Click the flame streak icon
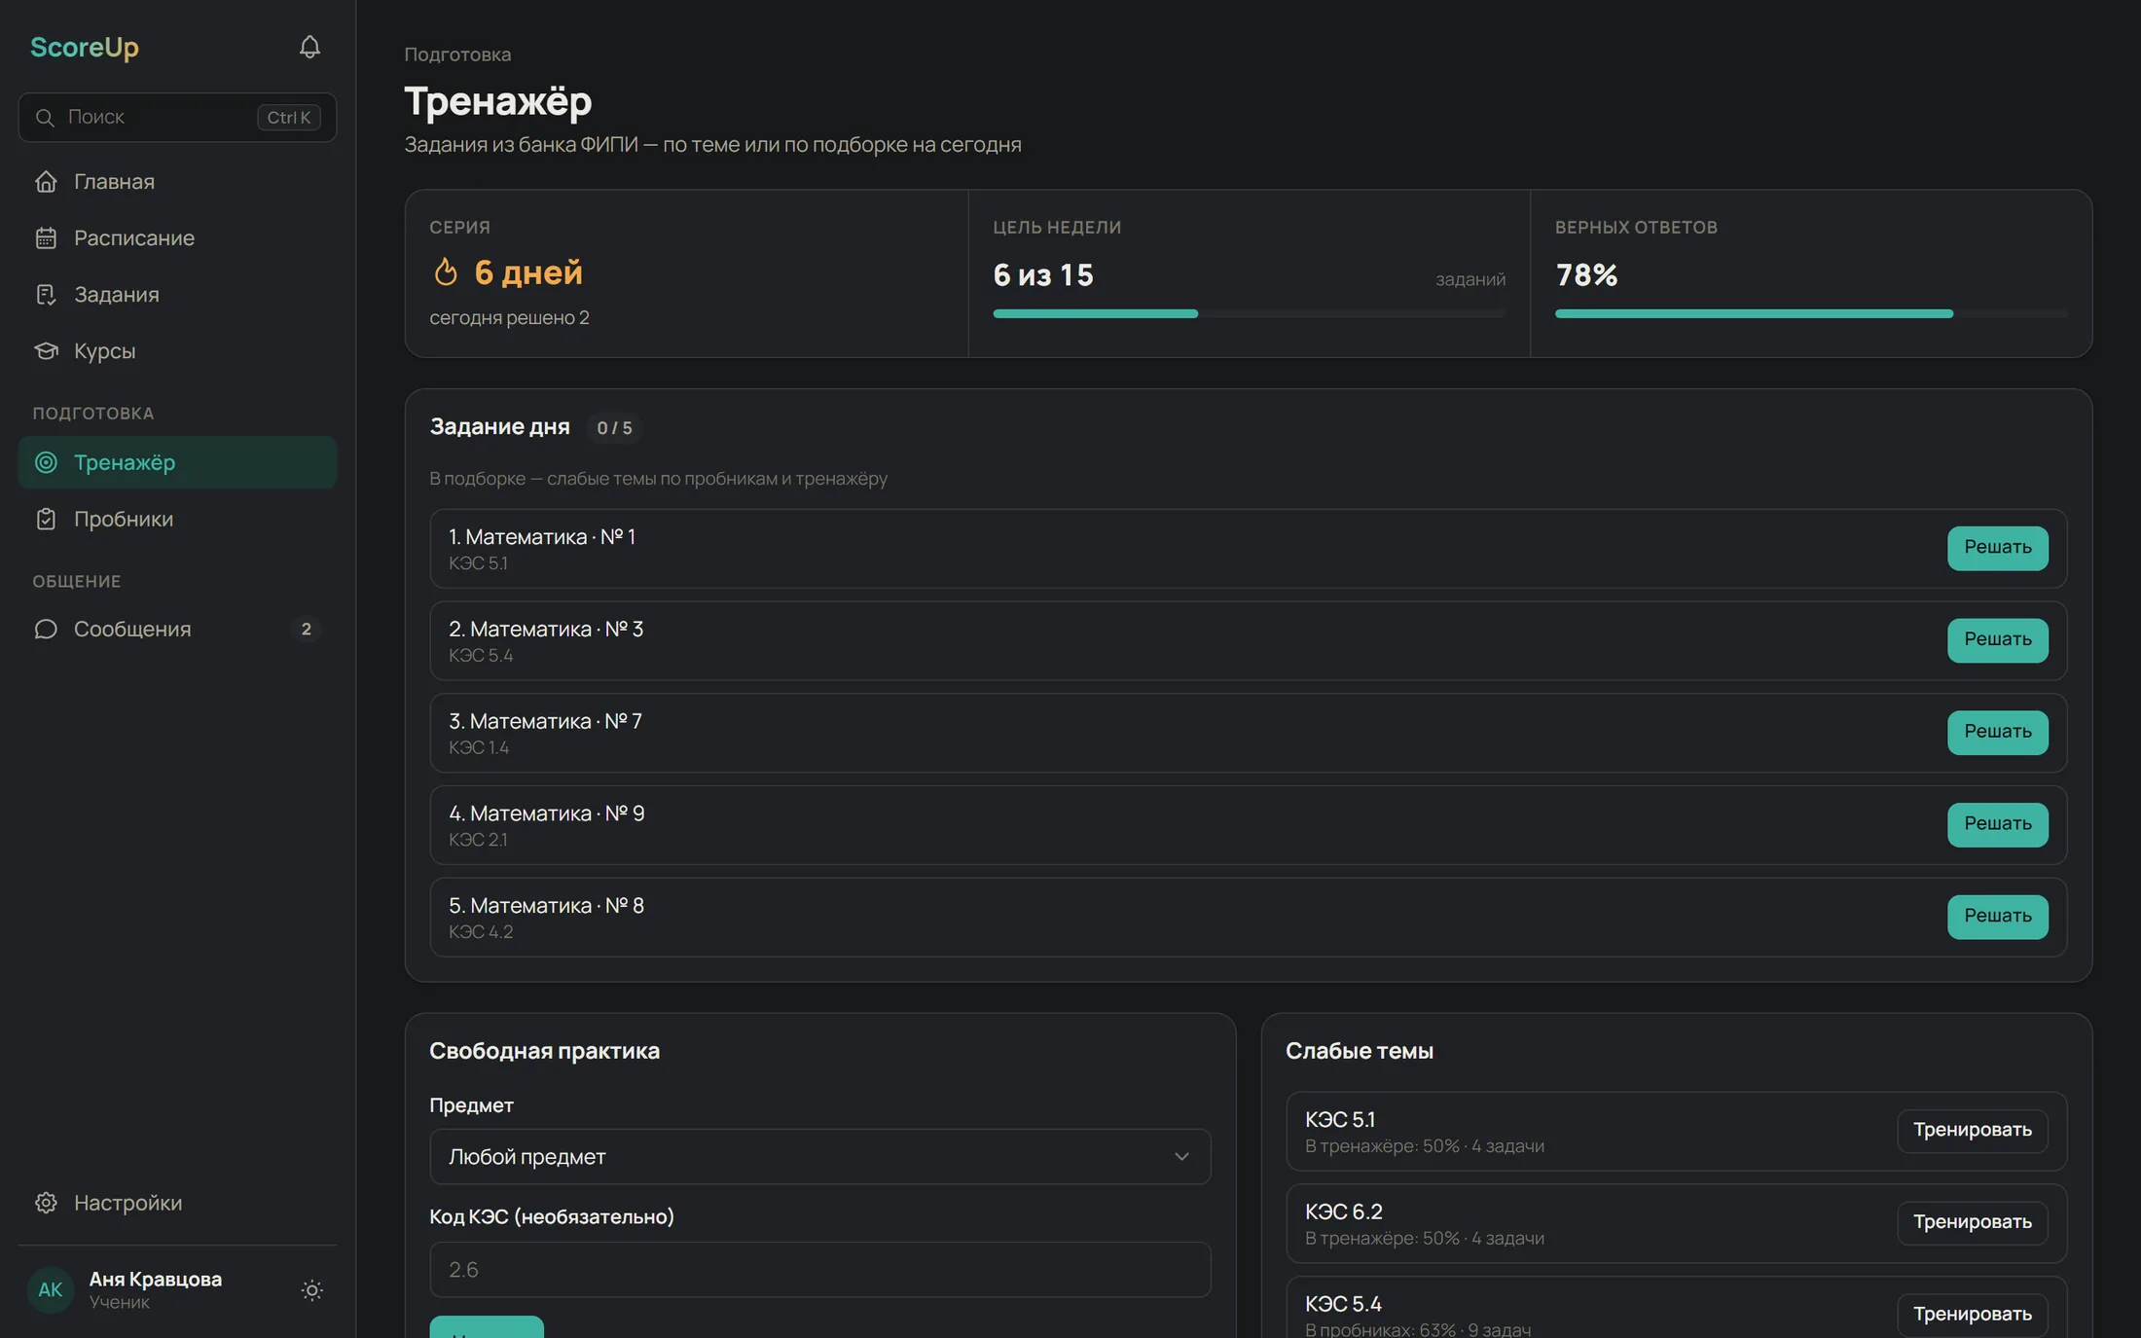2141x1338 pixels. (x=446, y=272)
